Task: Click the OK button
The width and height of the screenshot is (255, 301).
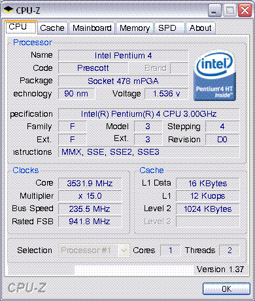Action: 226,289
